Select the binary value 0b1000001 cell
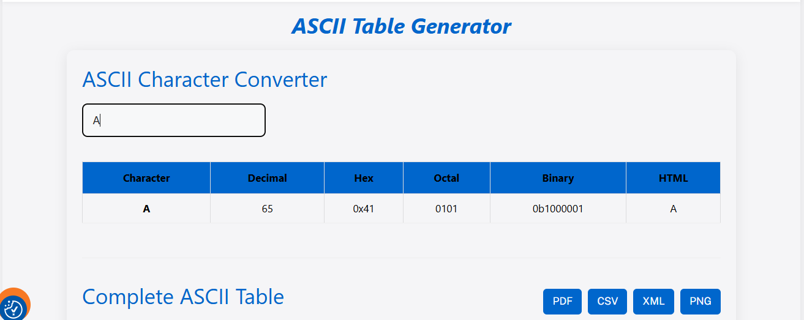This screenshot has height=320, width=804. click(x=558, y=209)
